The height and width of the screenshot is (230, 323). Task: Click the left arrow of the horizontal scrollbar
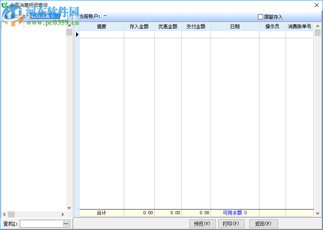click(x=3, y=215)
